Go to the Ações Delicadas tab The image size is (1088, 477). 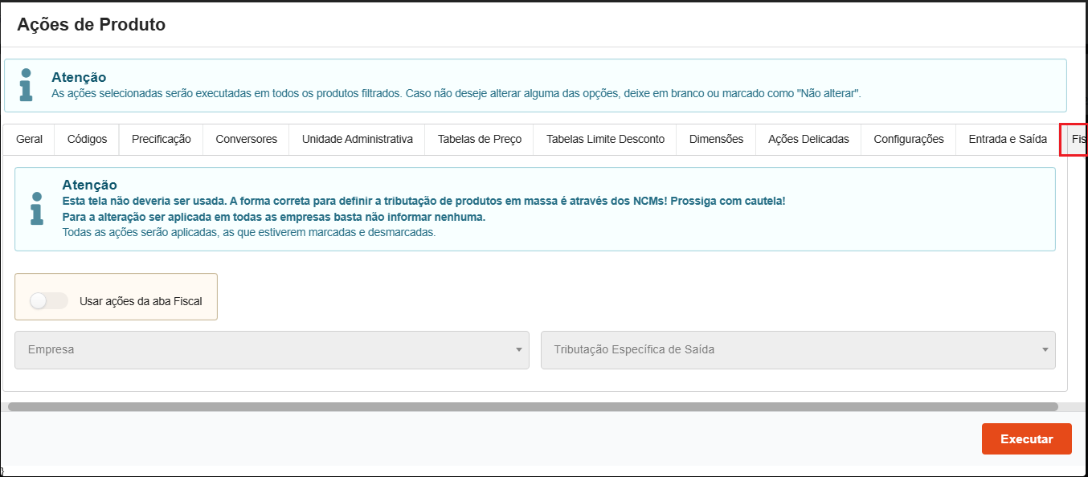[808, 139]
